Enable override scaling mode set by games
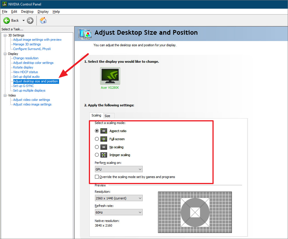 (x=97, y=177)
